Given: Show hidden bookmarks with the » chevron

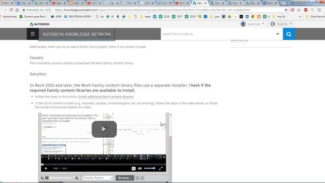Looking at the screenshot, I should click(300, 16).
